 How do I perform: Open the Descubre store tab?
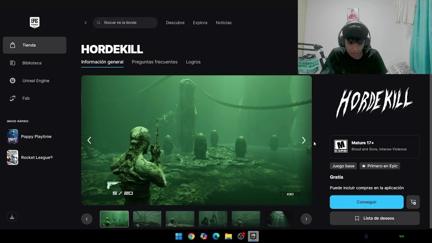pyautogui.click(x=175, y=23)
